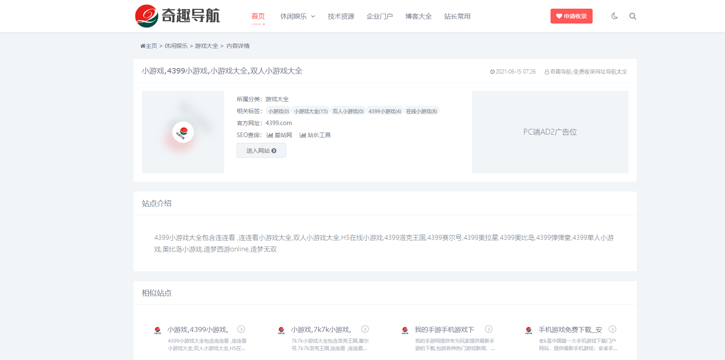This screenshot has width=725, height=360.
Task: Open similar site 小游戏,7k7k小游戏 title
Action: [321, 329]
